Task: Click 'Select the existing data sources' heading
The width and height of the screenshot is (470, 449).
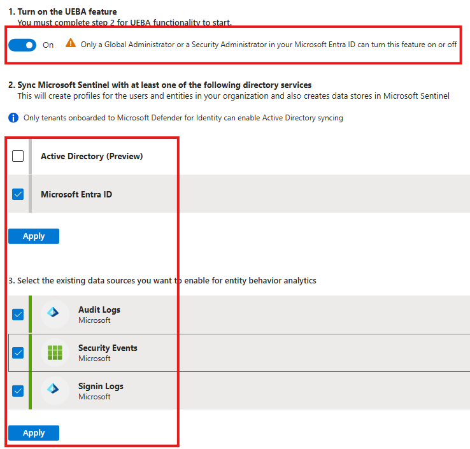Action: coord(162,281)
